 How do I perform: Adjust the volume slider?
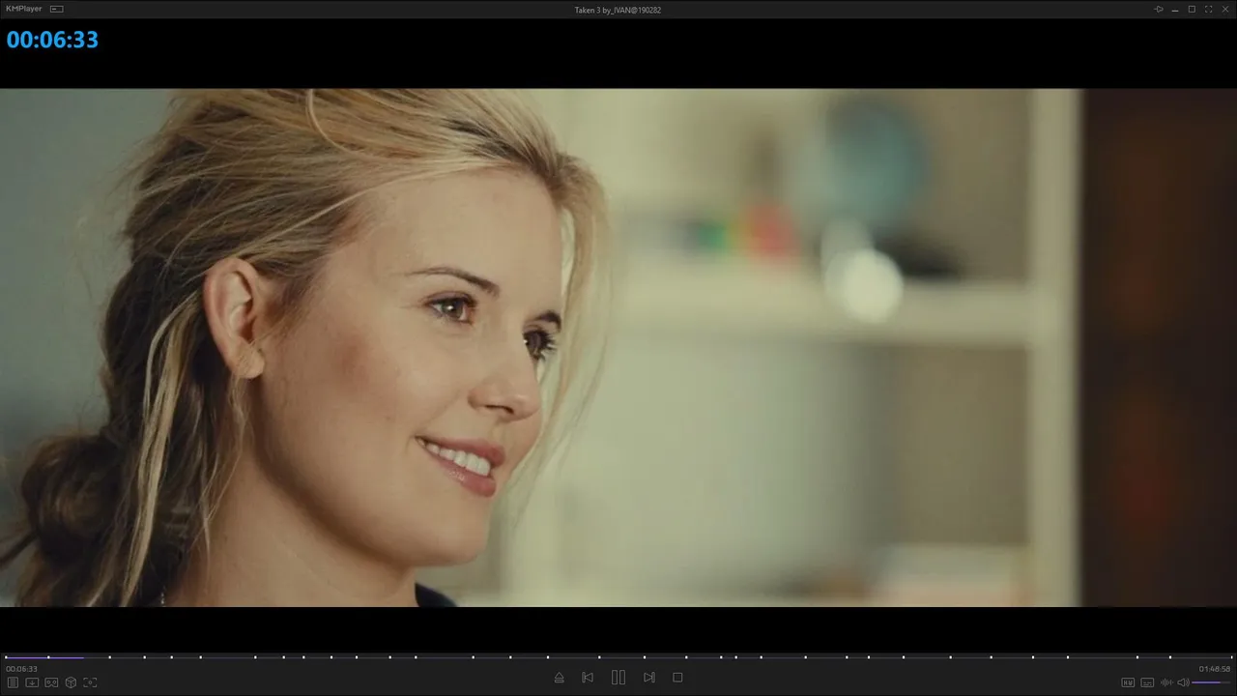tap(1211, 682)
